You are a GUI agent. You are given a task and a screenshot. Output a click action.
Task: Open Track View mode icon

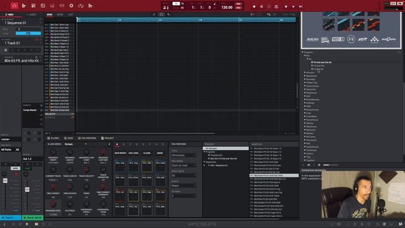(24, 6)
